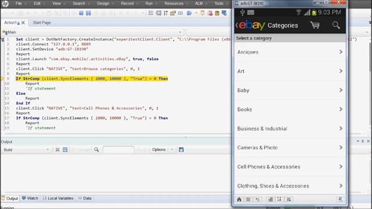Switch to the Watch tab
The image size is (372, 209).
30,199
